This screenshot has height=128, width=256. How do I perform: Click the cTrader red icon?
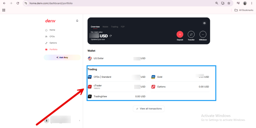pos(90,87)
